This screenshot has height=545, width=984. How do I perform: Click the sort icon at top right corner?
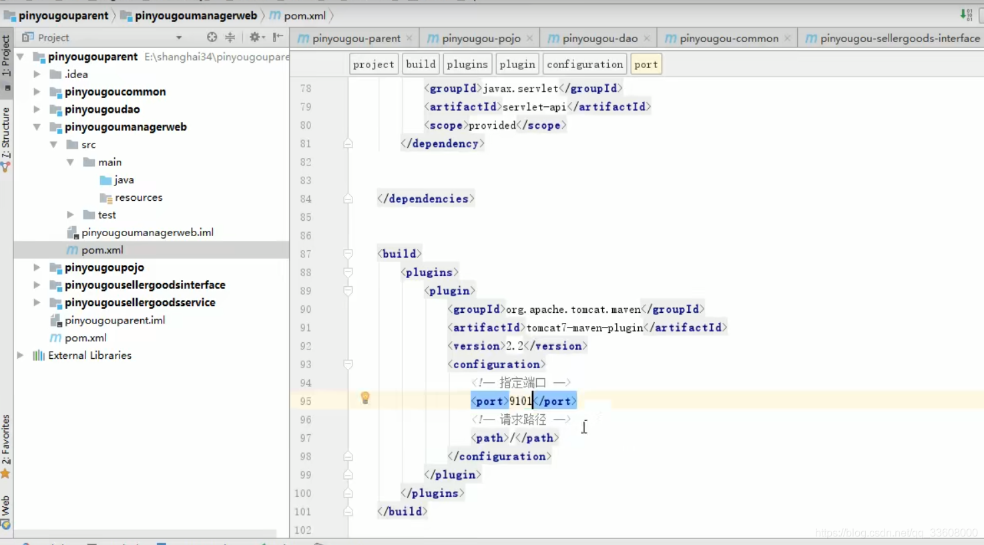(966, 15)
